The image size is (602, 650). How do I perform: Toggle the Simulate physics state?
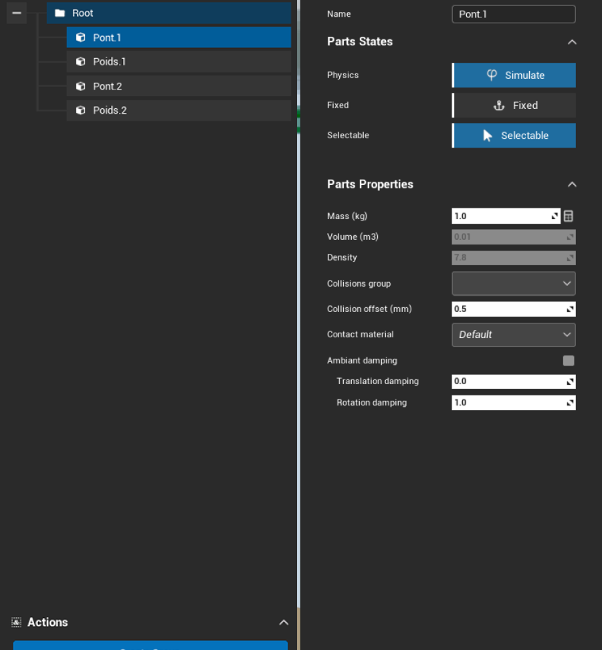pyautogui.click(x=514, y=75)
